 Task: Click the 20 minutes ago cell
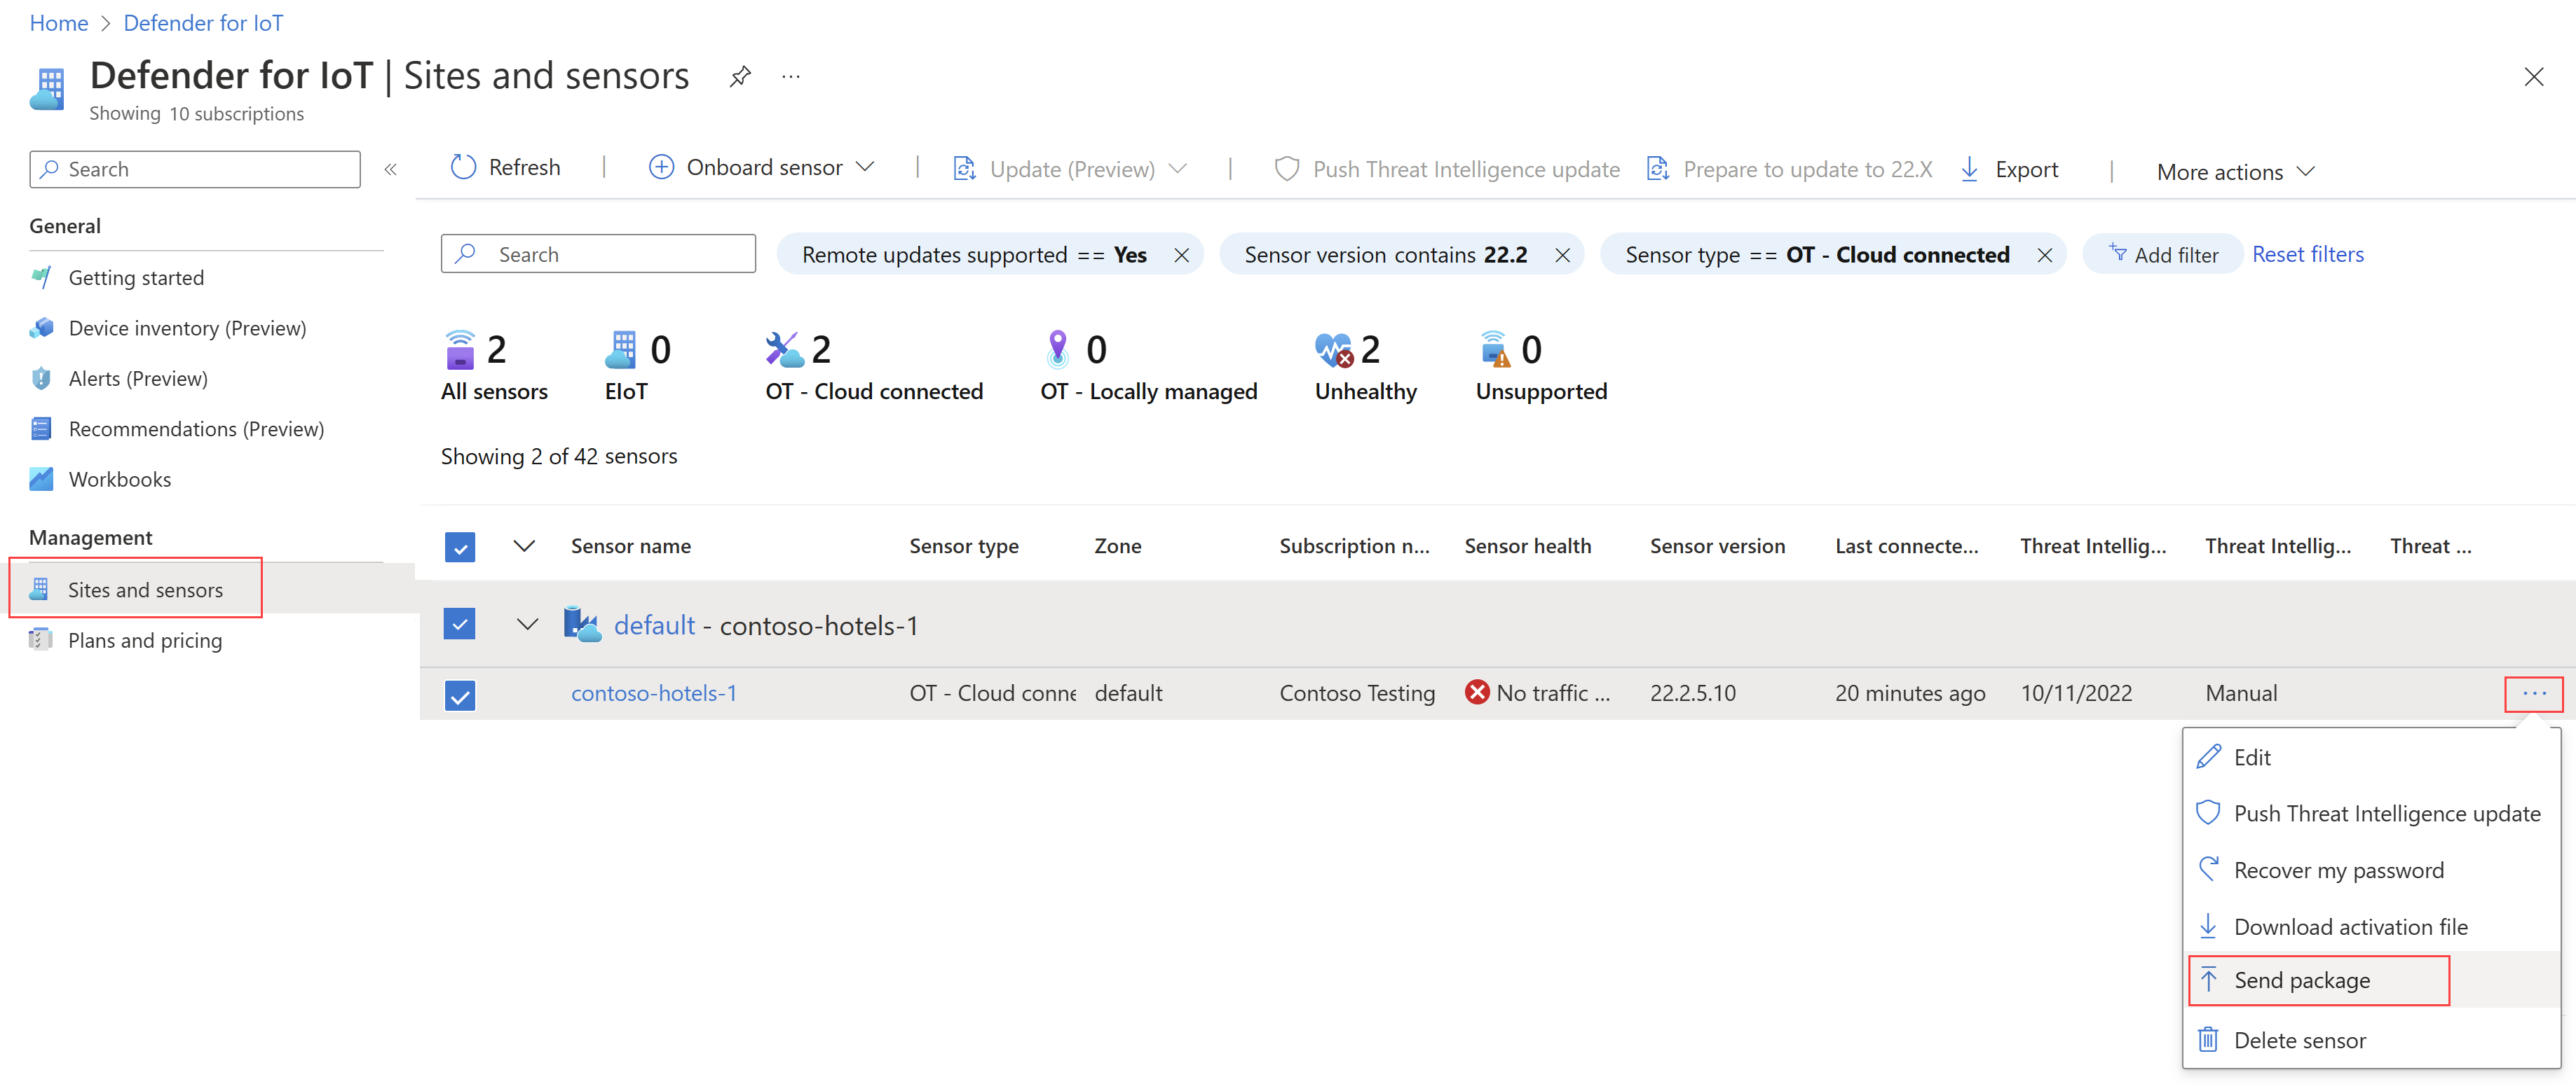point(1910,693)
